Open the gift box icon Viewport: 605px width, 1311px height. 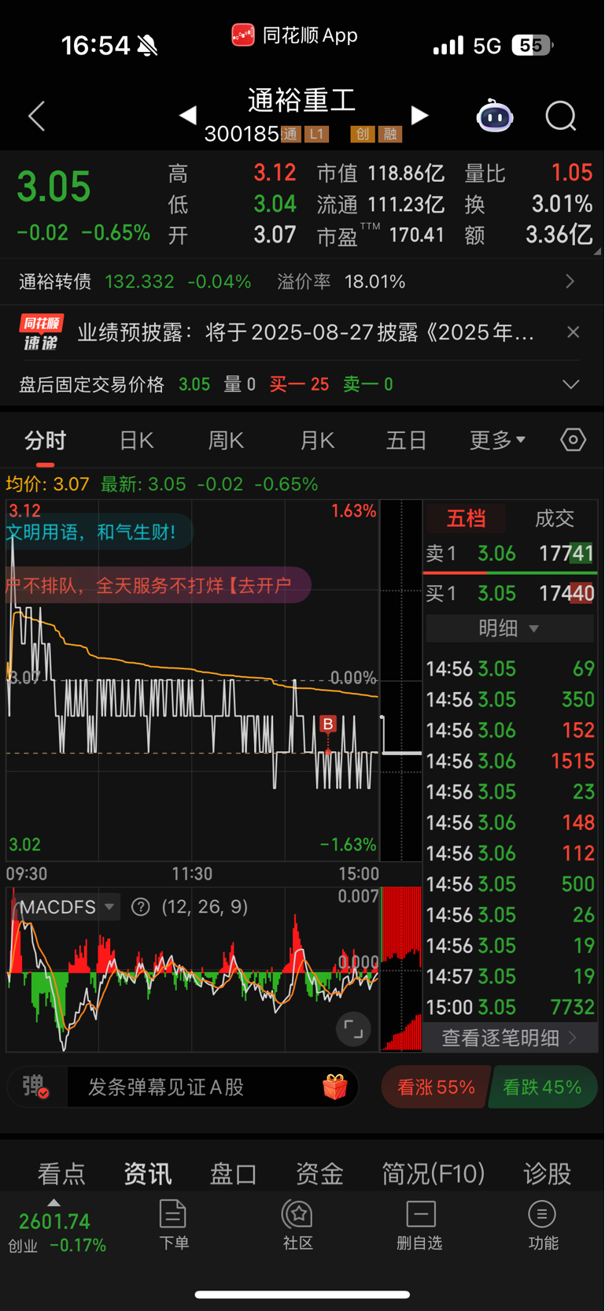[335, 1087]
